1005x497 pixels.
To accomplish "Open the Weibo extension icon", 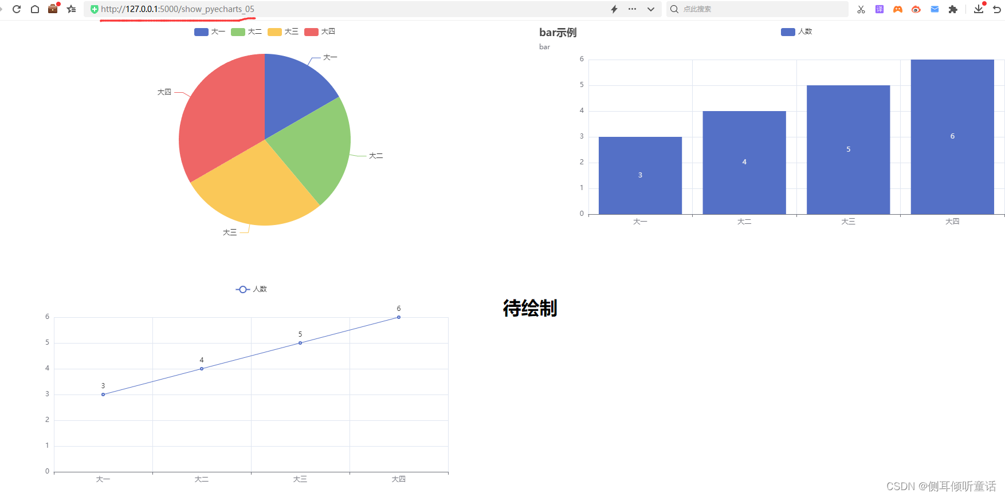I will [x=916, y=9].
